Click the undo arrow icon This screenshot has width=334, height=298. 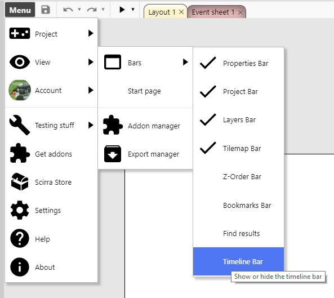click(68, 10)
